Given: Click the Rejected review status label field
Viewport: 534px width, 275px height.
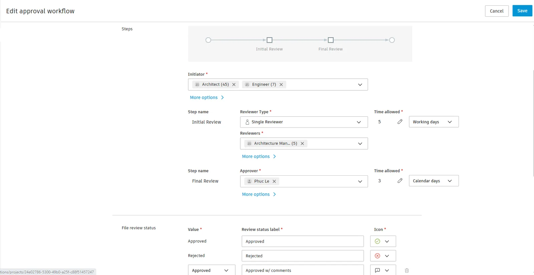Looking at the screenshot, I should click(x=303, y=256).
